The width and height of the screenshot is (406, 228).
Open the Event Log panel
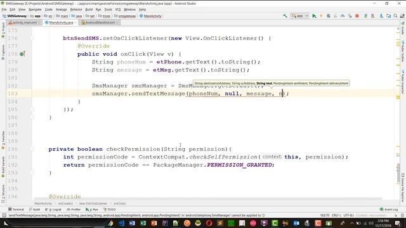click(389, 210)
